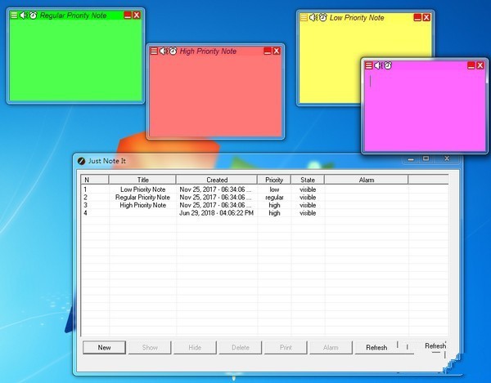The width and height of the screenshot is (491, 383).
Task: Click the alarm clock icon on Low Priority Note
Action: [x=323, y=17]
